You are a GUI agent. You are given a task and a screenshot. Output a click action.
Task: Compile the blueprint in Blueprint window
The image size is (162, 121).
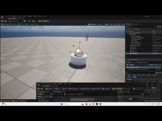click(x=49, y=89)
